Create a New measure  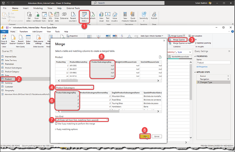coord(125,17)
